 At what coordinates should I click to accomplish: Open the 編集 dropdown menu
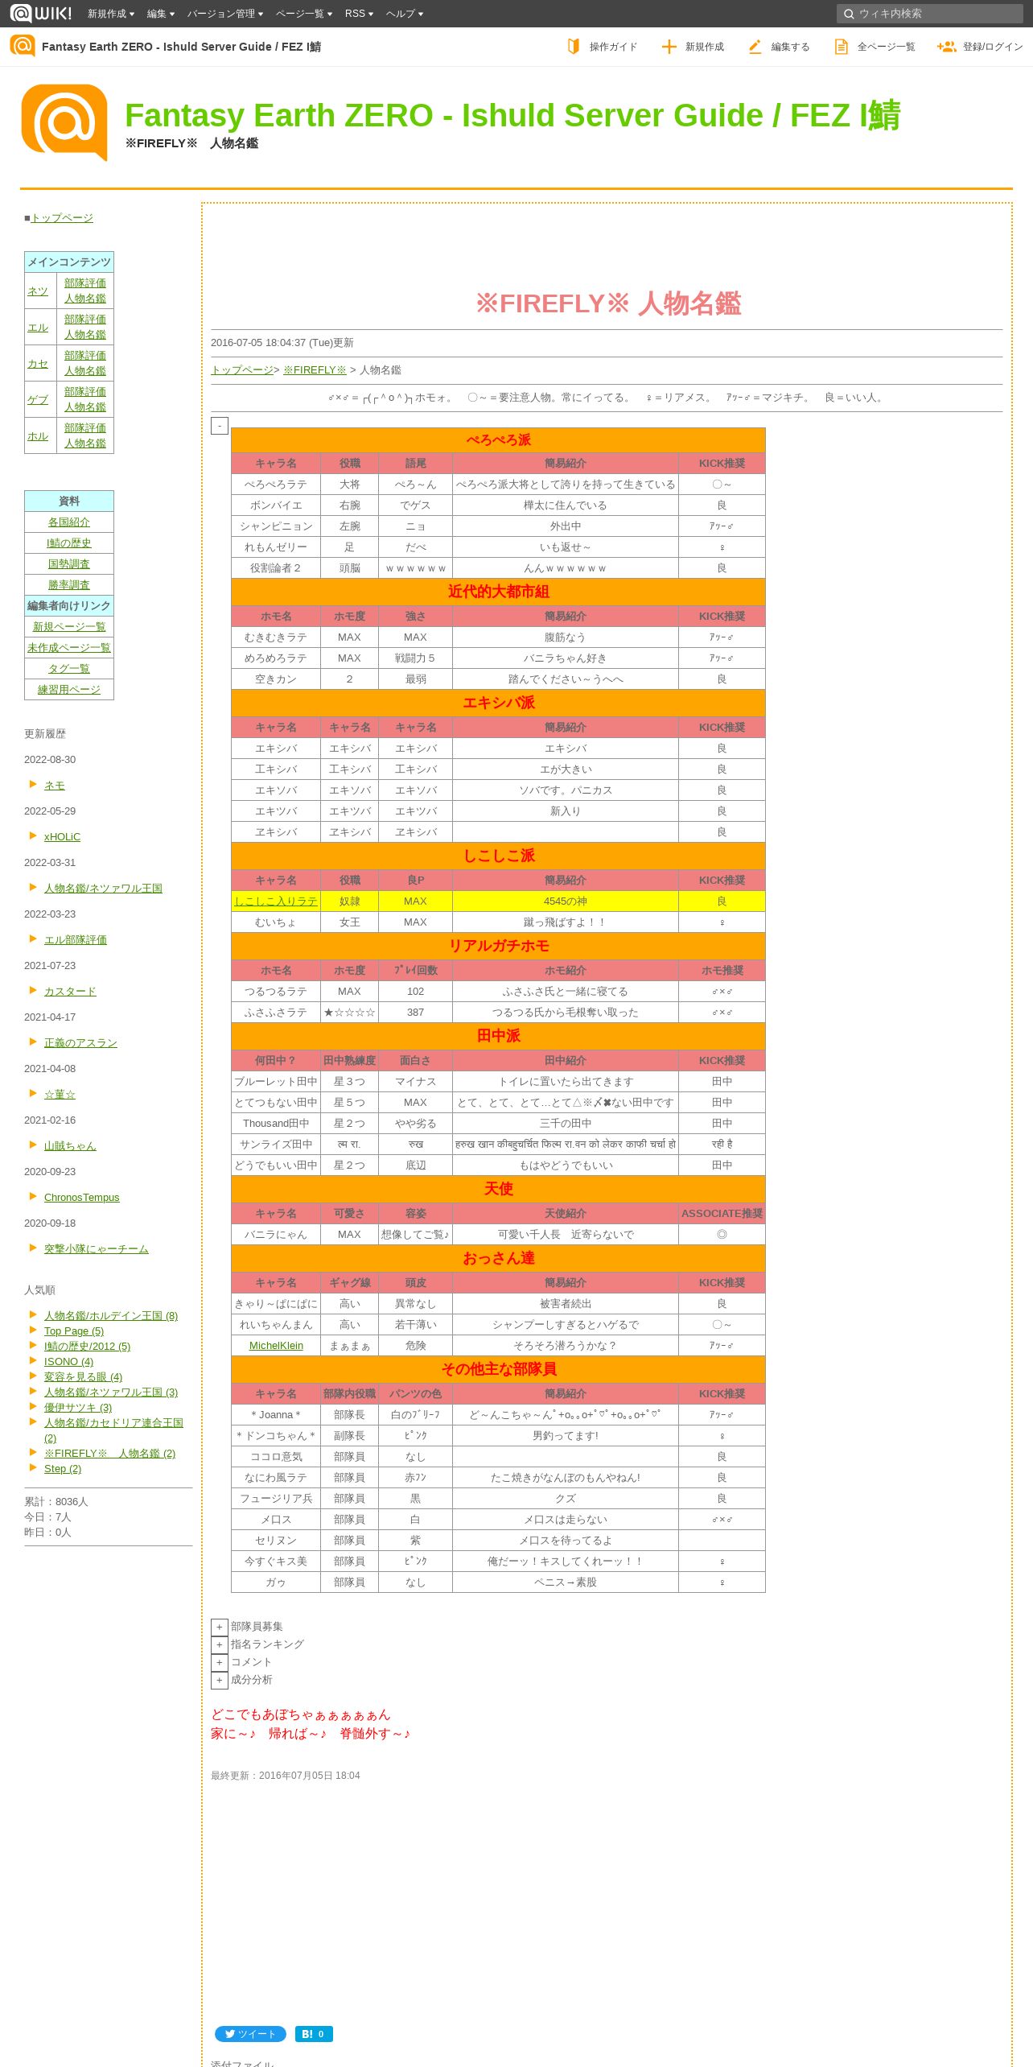tap(161, 14)
